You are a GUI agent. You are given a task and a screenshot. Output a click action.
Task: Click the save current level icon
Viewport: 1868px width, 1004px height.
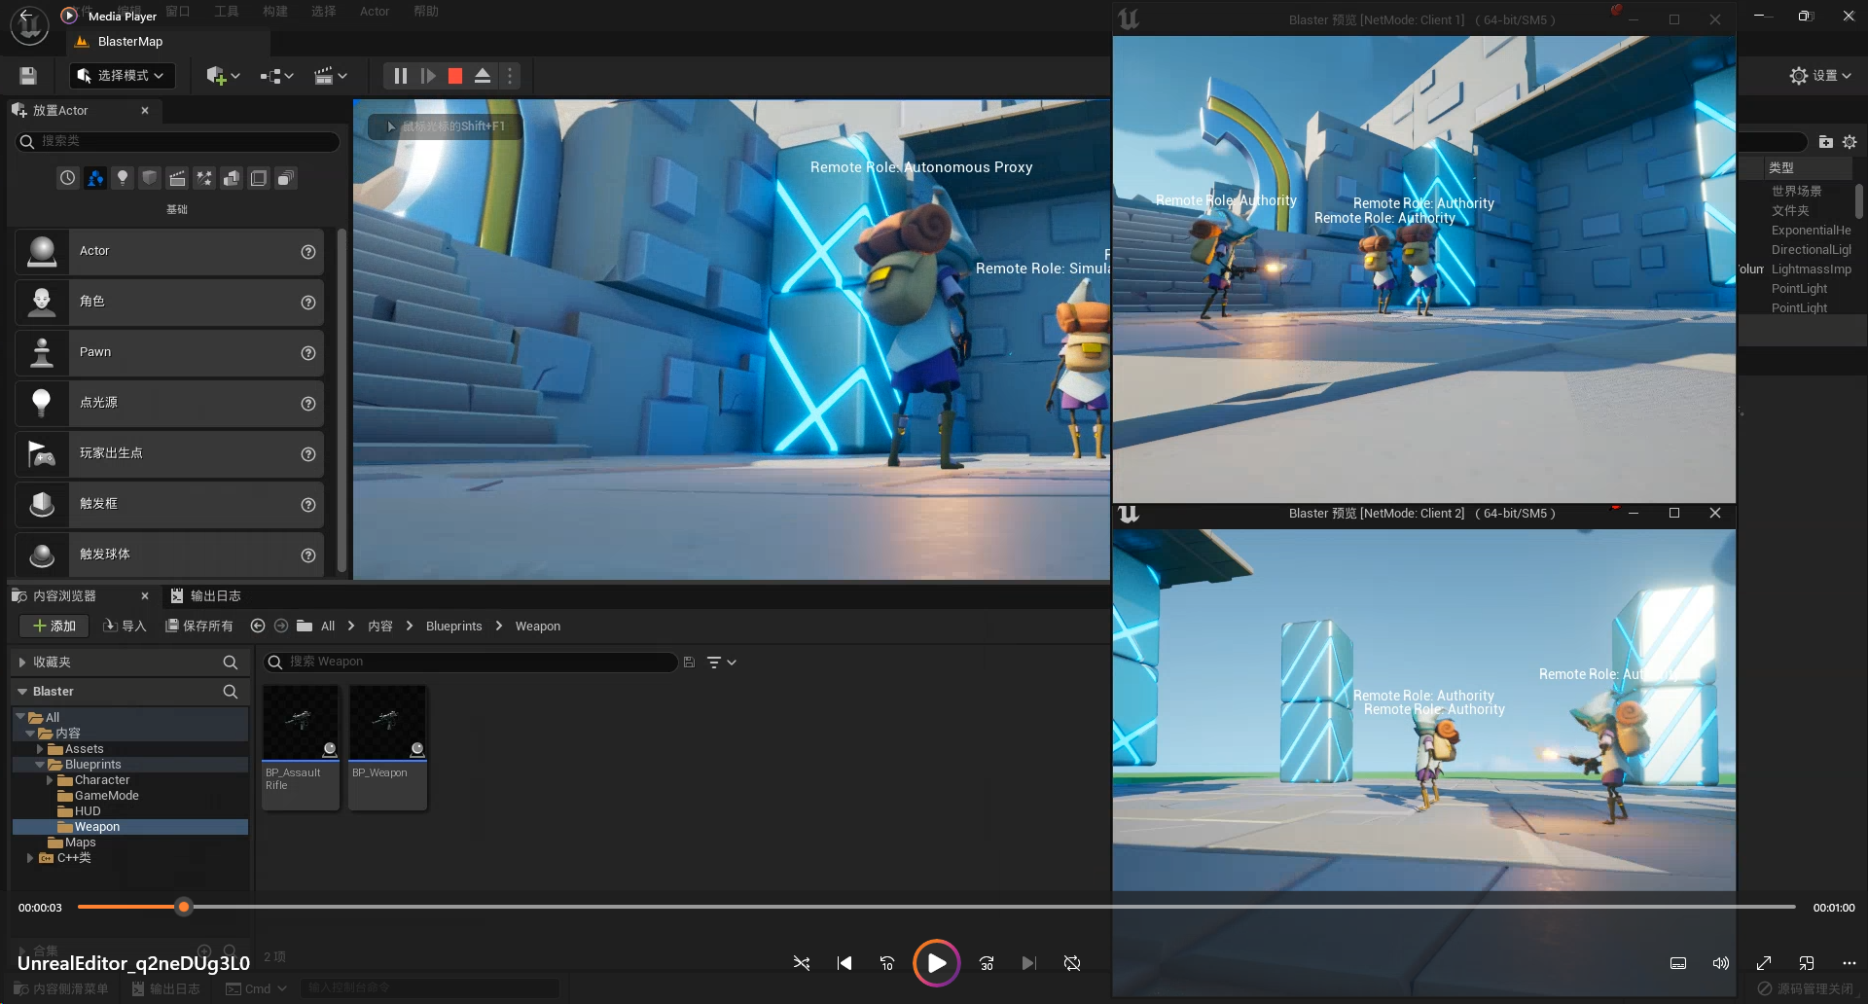[28, 76]
